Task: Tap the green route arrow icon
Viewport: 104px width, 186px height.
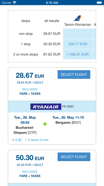Action: click(45, 124)
